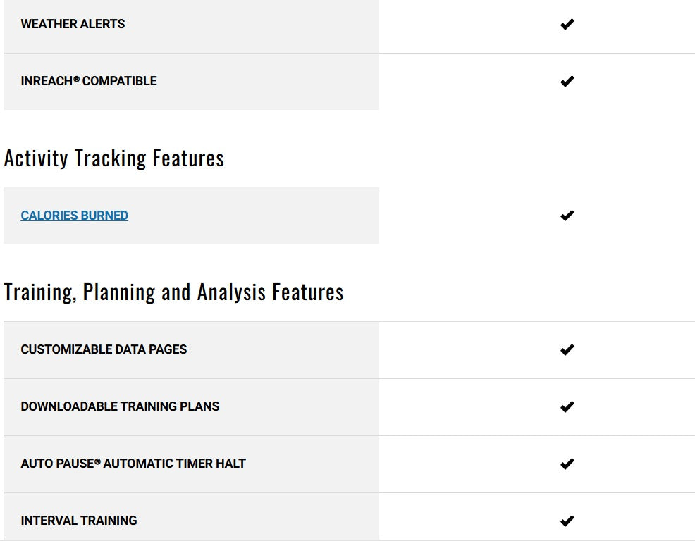Viewport: 695px width, 541px height.
Task: Click the Customizable Data Pages checkmark
Action: coord(567,349)
